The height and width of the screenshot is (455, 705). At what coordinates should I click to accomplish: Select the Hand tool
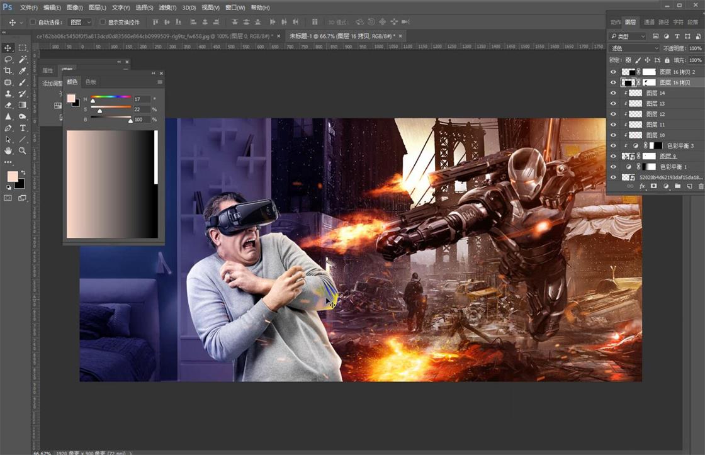[8, 151]
